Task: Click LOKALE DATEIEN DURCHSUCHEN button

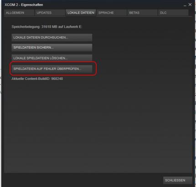Action: coord(52,37)
